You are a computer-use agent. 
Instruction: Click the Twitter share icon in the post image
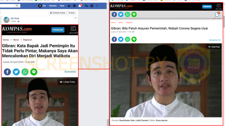[x=16, y=72]
